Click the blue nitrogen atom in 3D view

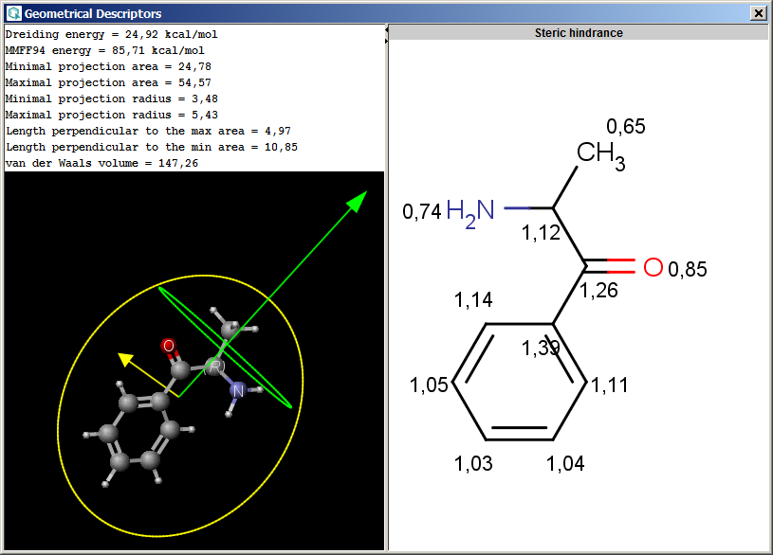(x=238, y=390)
